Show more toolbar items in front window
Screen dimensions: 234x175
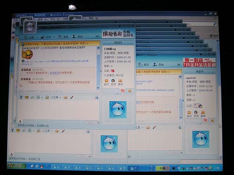click(x=97, y=36)
